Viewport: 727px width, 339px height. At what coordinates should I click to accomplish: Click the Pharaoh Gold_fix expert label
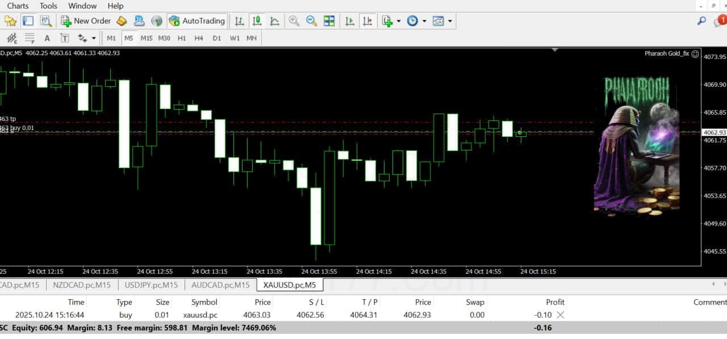[x=667, y=53]
